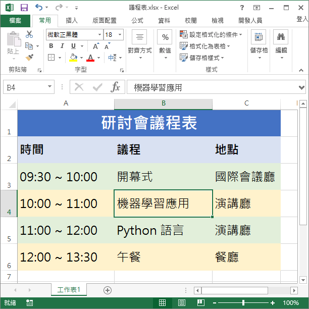Click the 貼上 paste button

tap(14, 45)
